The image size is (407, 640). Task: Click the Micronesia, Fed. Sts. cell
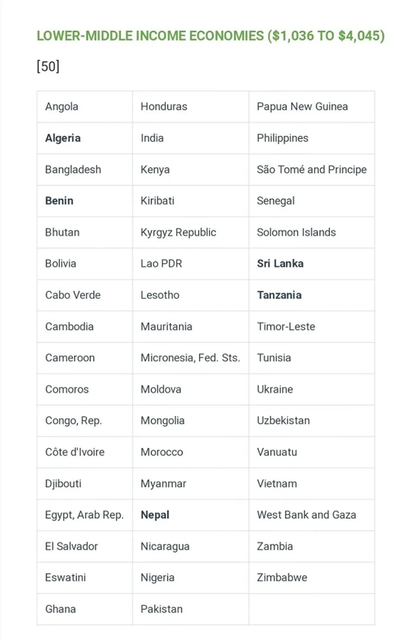(190, 358)
